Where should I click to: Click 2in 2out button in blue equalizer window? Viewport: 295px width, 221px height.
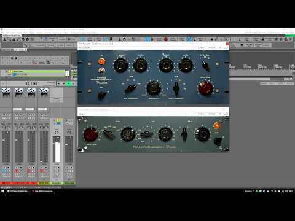(x=212, y=48)
